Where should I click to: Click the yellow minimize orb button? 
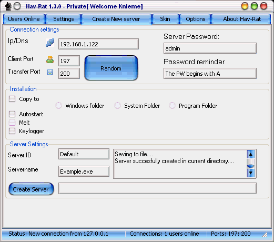pos(245,6)
